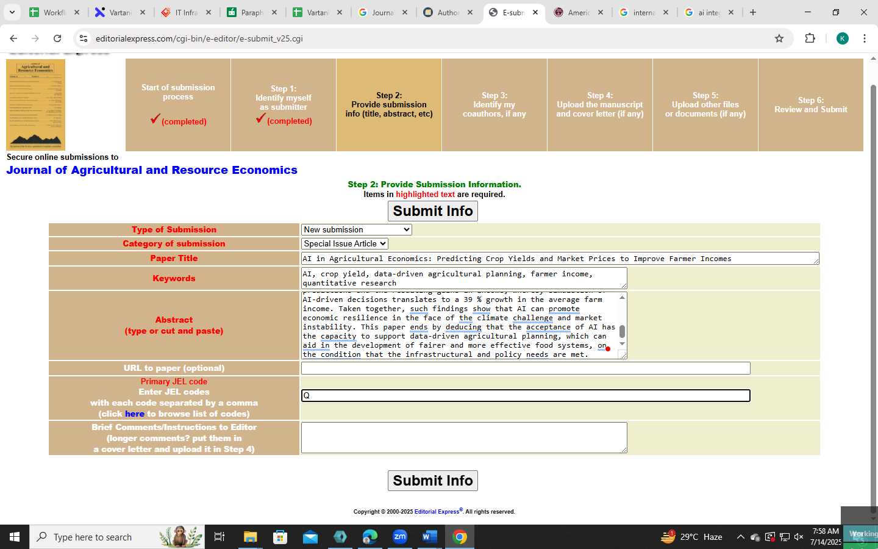Click the Step 6 Review and Submit header
The width and height of the screenshot is (878, 549).
pyautogui.click(x=811, y=105)
